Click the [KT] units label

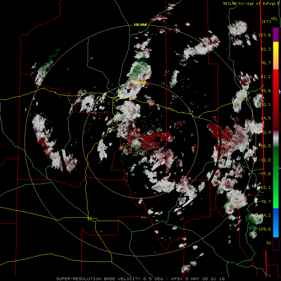267,22
